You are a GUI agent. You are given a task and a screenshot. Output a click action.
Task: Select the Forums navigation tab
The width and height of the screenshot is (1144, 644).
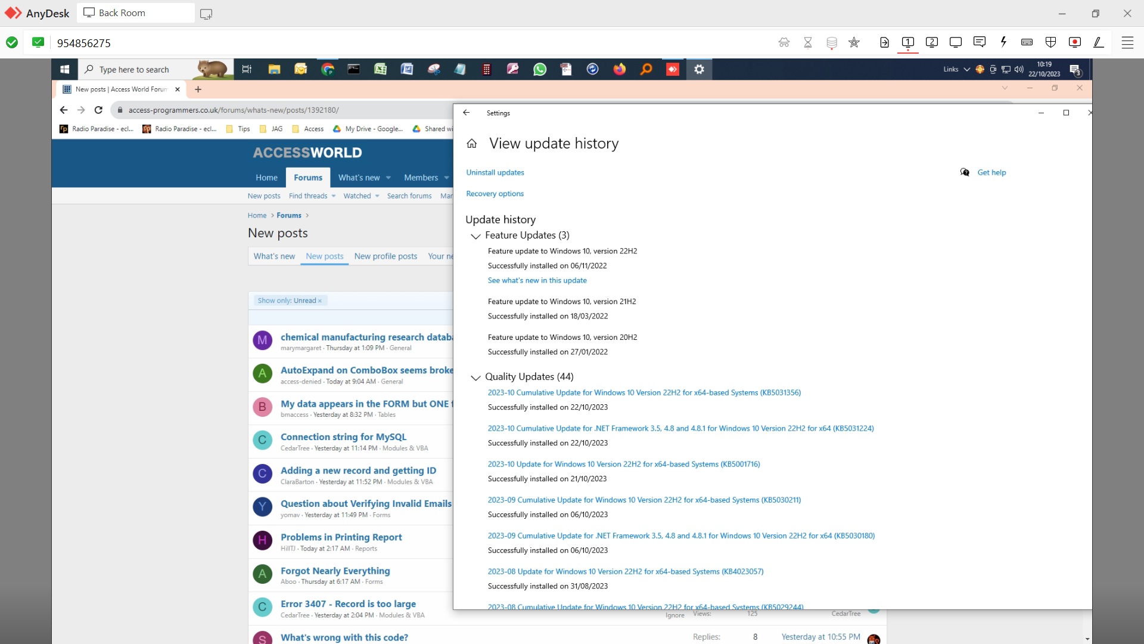pyautogui.click(x=307, y=178)
